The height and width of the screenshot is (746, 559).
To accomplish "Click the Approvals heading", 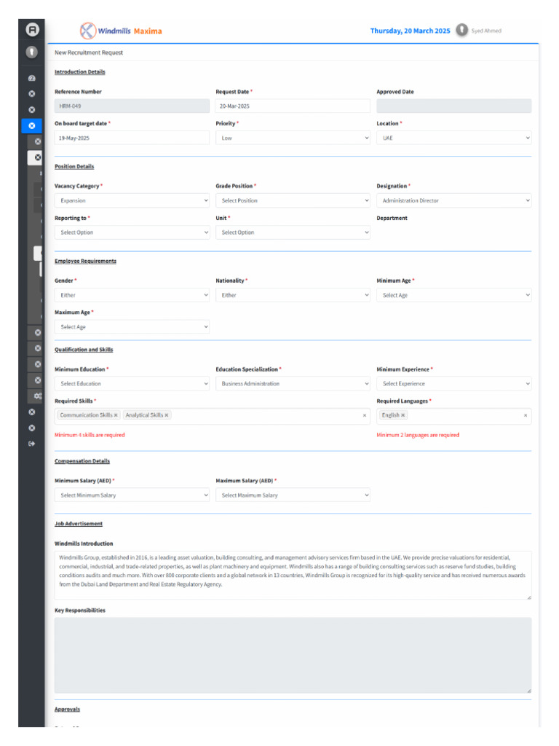I will (67, 710).
